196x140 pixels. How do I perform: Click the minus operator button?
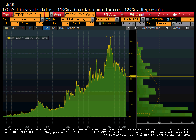(47, 15)
